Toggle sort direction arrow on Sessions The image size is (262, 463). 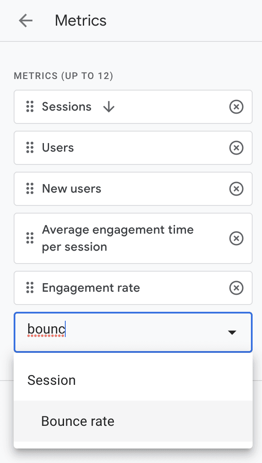tap(109, 107)
